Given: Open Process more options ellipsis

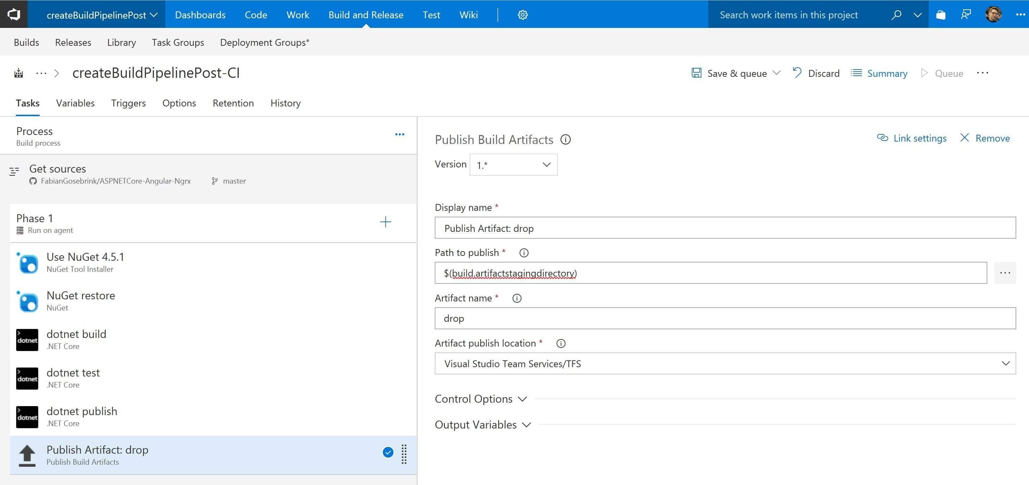Looking at the screenshot, I should pos(400,134).
